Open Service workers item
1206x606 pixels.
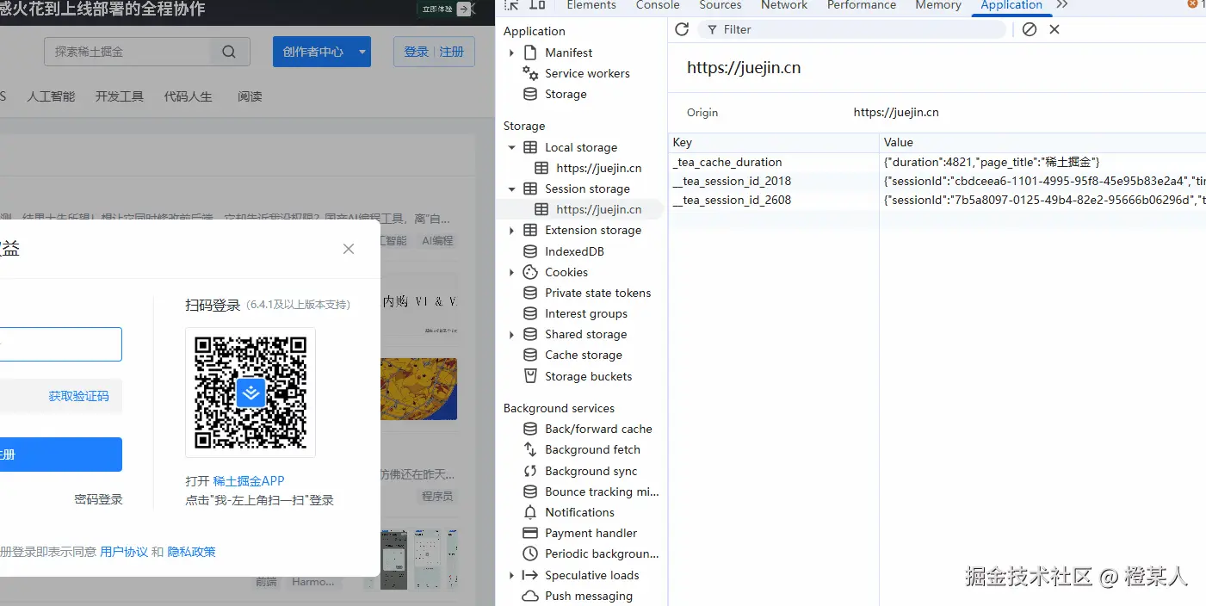coord(587,73)
